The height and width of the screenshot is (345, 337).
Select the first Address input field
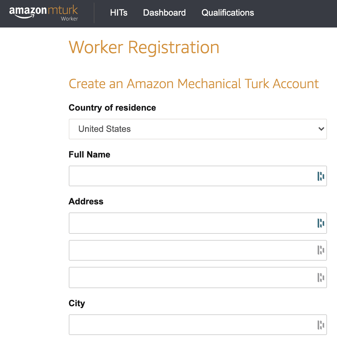[x=188, y=223]
